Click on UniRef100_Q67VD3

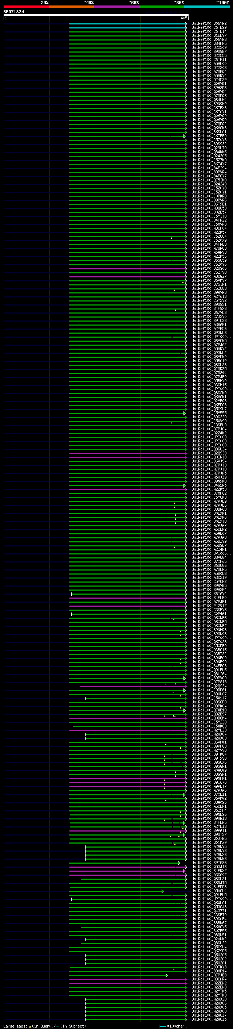click(x=209, y=313)
